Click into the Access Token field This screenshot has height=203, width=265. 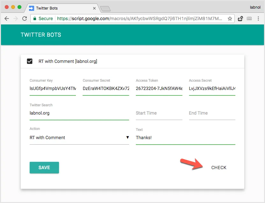click(x=159, y=88)
